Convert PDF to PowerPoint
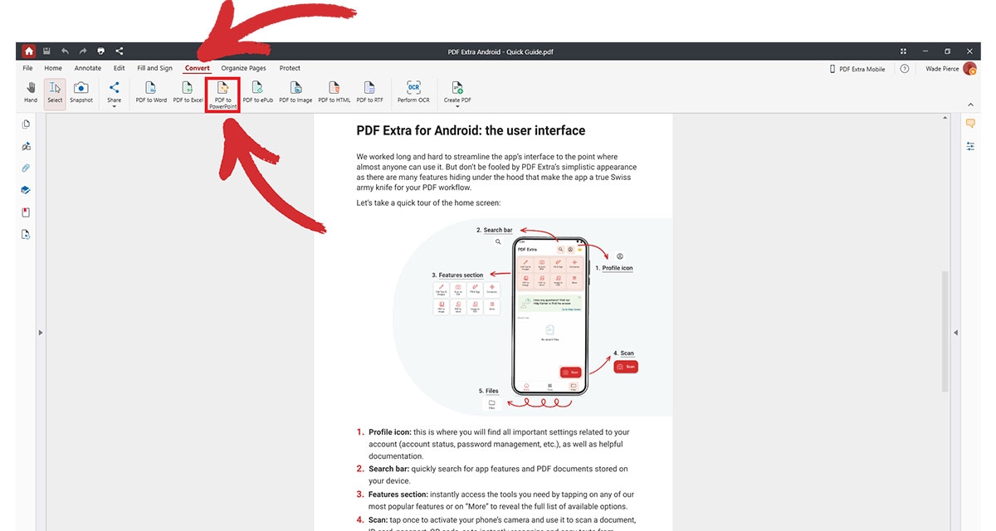This screenshot has height=531, width=996. (223, 95)
